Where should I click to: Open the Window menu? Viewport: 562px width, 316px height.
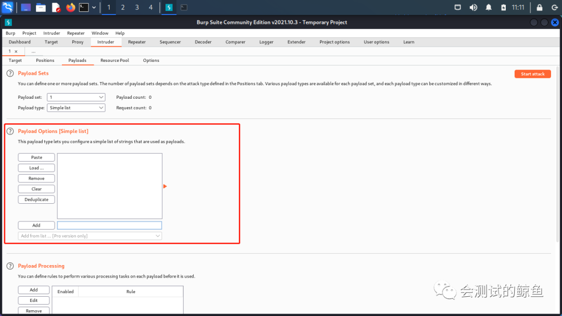point(99,33)
